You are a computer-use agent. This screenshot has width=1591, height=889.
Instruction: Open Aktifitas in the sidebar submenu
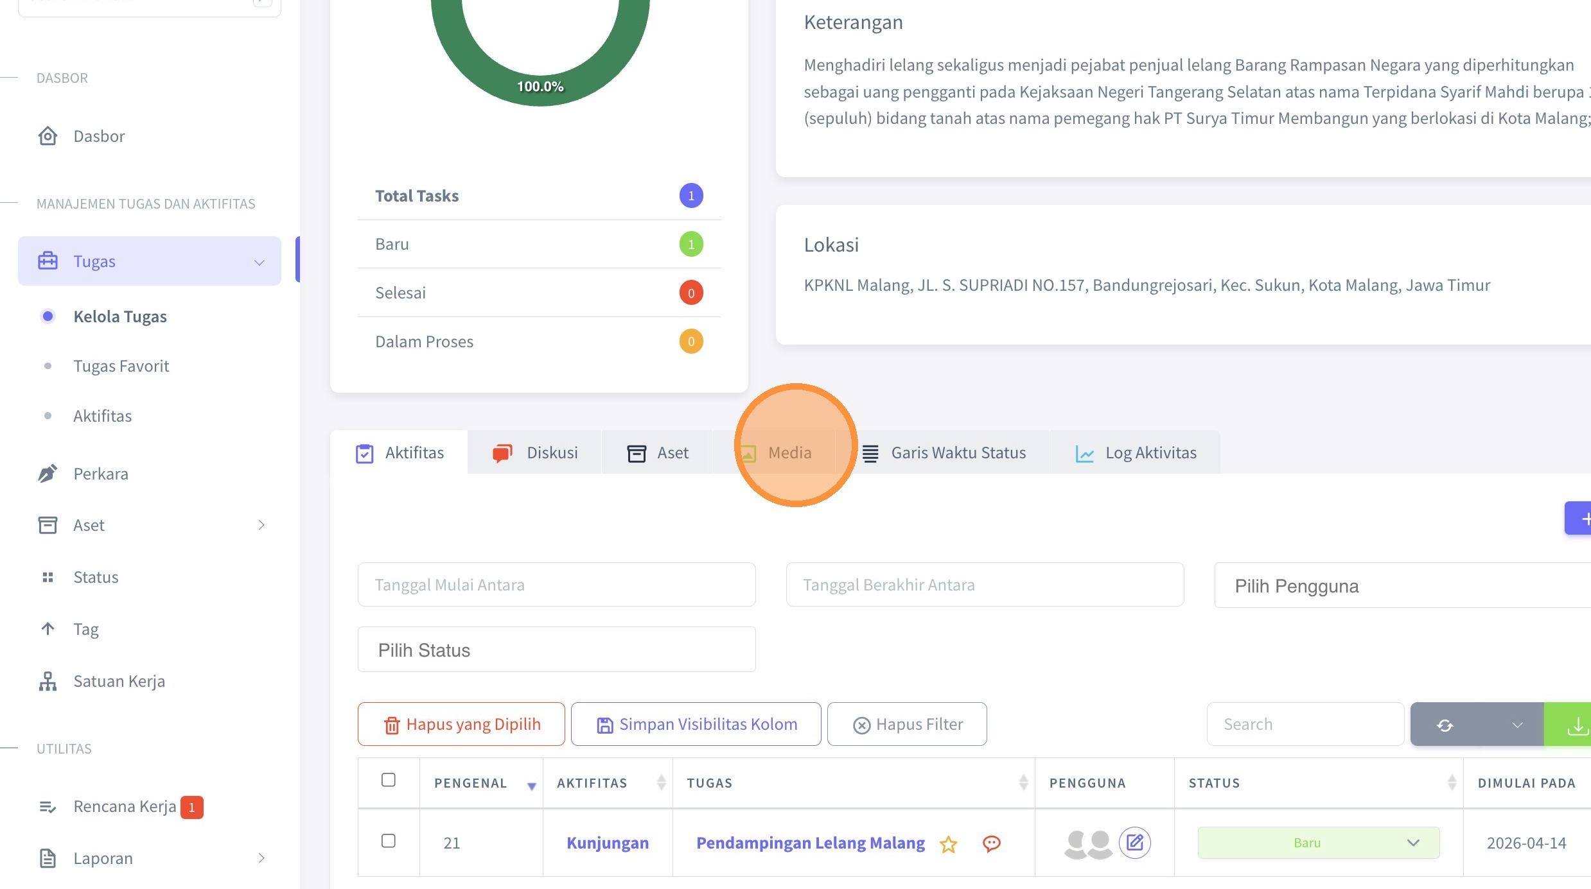tap(103, 416)
